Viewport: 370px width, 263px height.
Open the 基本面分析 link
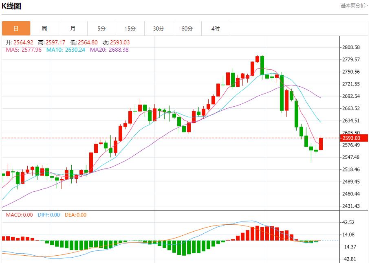pyautogui.click(x=354, y=5)
